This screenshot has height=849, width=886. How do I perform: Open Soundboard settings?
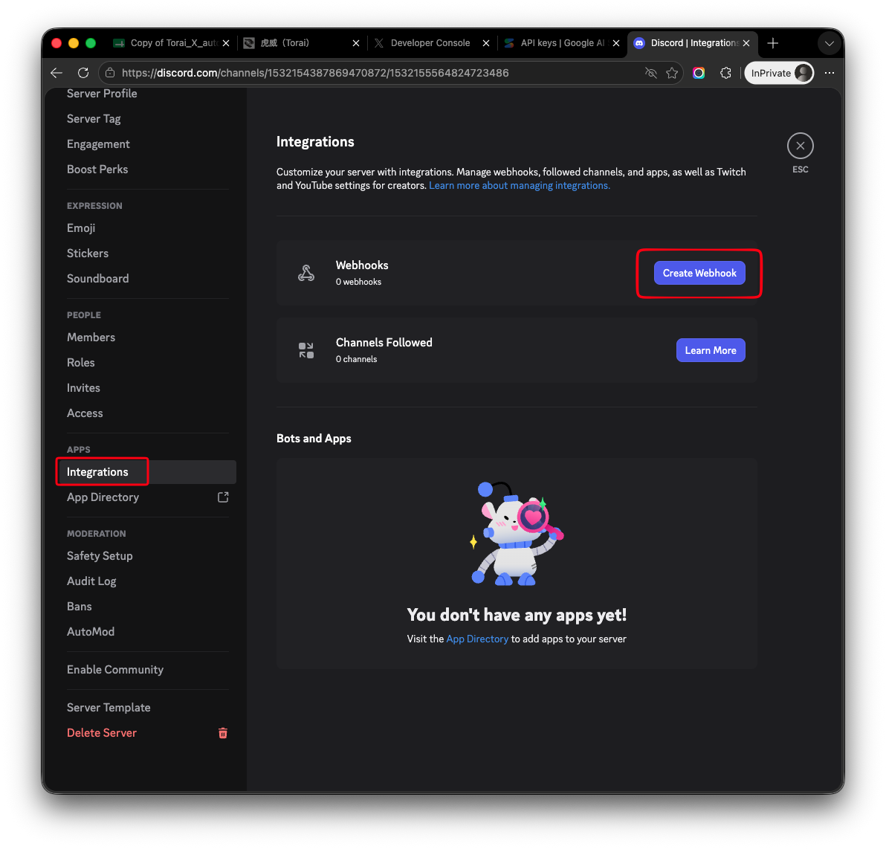[x=98, y=279]
